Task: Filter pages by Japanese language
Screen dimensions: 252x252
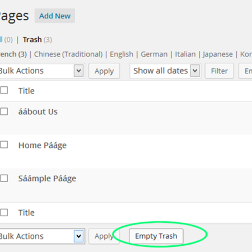Action: 218,54
